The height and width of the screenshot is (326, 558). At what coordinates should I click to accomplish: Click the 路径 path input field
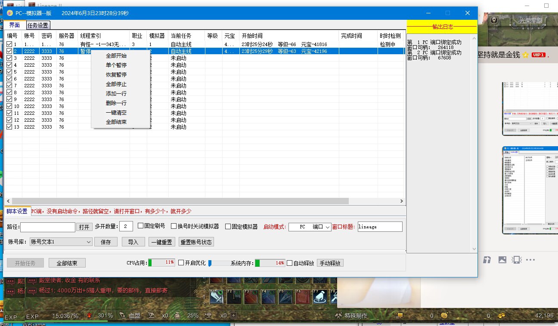click(x=48, y=227)
